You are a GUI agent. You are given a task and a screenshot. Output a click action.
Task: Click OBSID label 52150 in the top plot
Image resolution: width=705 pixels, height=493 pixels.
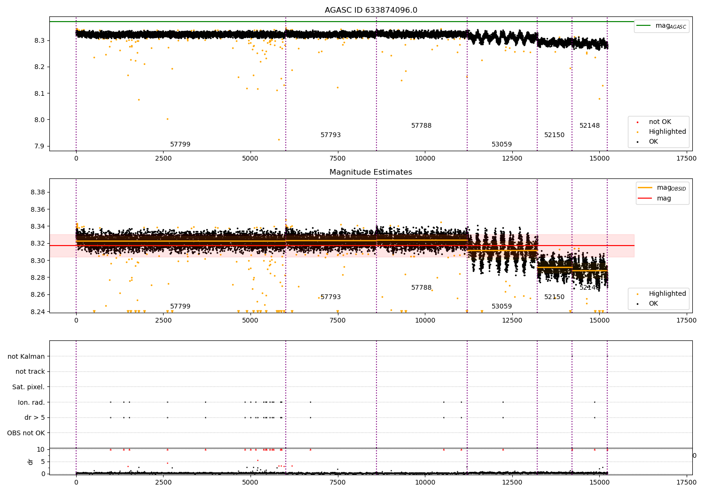coord(555,135)
